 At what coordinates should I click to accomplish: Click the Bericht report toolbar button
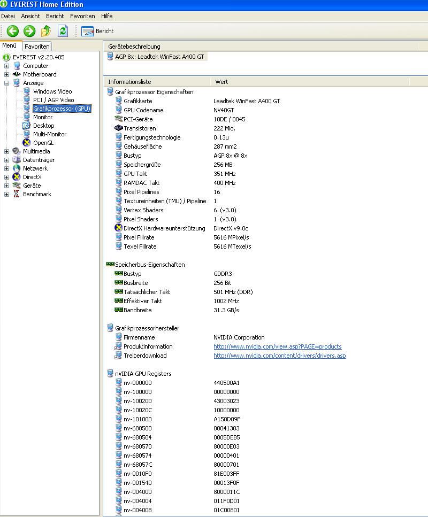[x=97, y=31]
